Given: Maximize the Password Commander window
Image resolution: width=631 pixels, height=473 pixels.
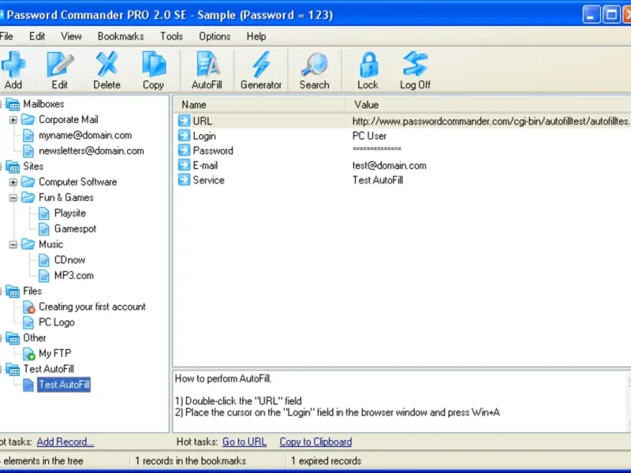Looking at the screenshot, I should [611, 15].
